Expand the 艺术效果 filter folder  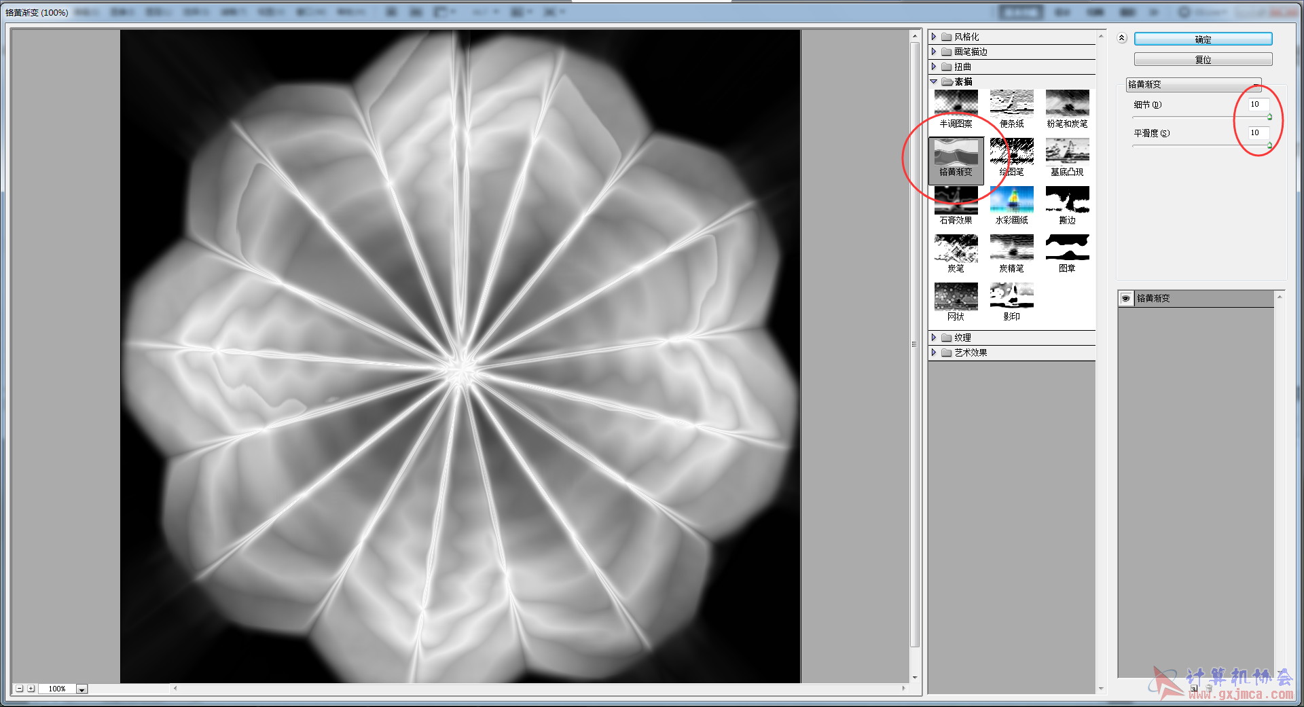coord(934,352)
